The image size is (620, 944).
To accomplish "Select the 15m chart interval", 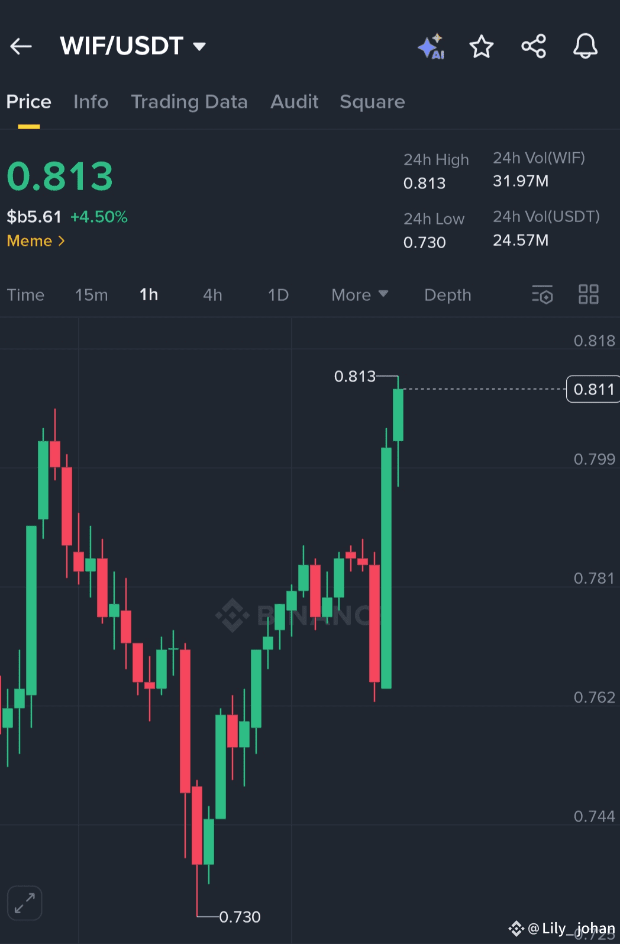I will [92, 295].
